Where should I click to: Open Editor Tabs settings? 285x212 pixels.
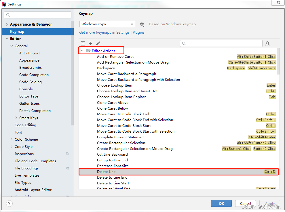29,96
